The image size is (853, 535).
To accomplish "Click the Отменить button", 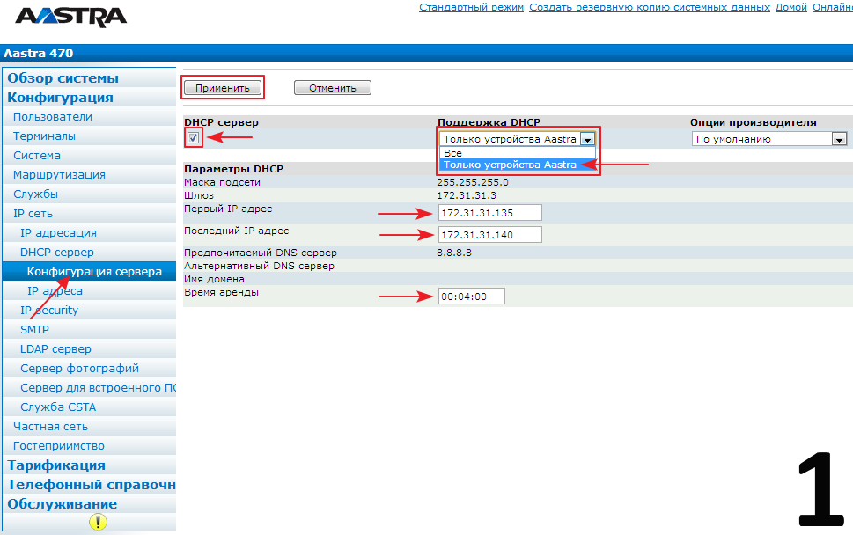I will pyautogui.click(x=333, y=88).
